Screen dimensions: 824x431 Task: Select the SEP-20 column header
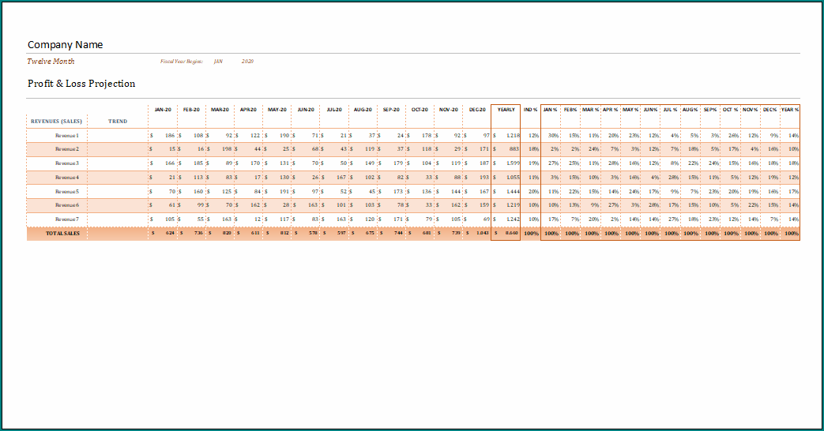[391, 110]
